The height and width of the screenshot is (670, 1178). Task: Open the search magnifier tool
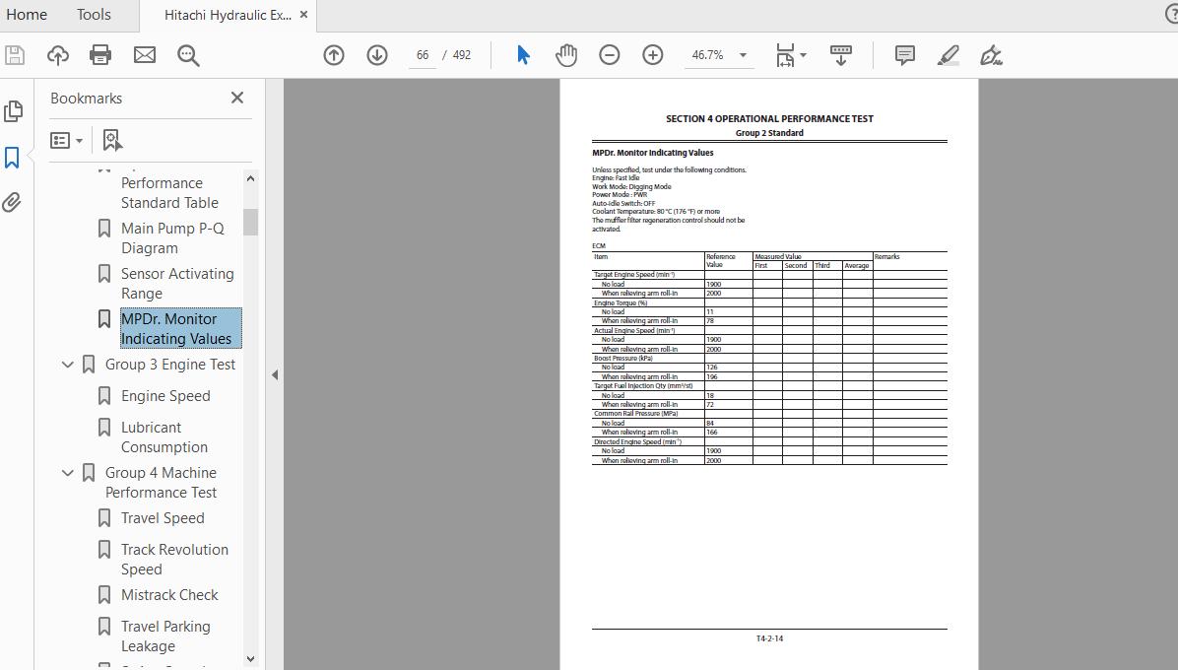pyautogui.click(x=188, y=55)
